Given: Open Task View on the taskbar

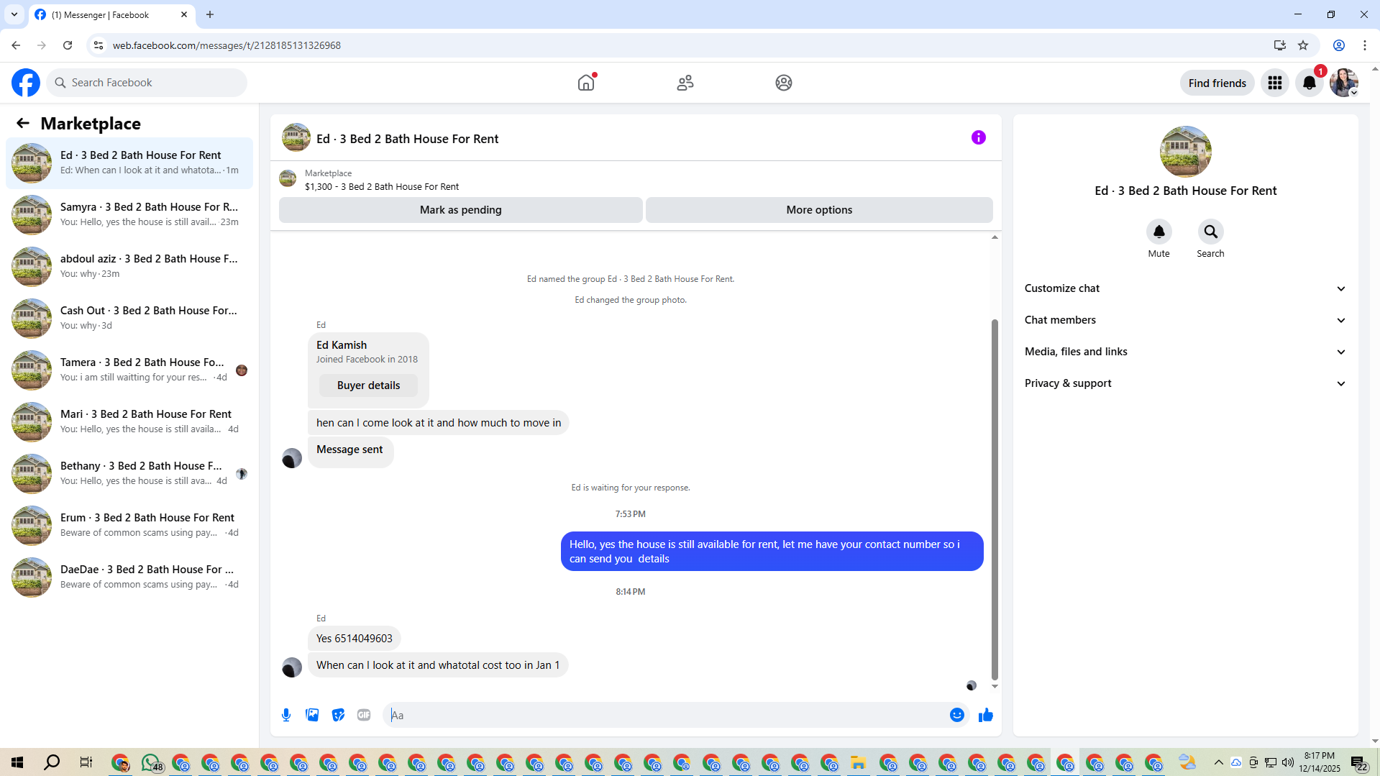Looking at the screenshot, I should click(86, 762).
